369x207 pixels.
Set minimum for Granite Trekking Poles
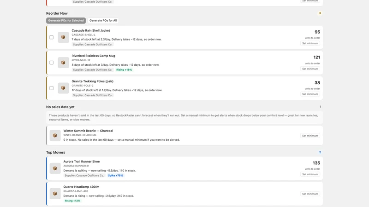pyautogui.click(x=310, y=94)
